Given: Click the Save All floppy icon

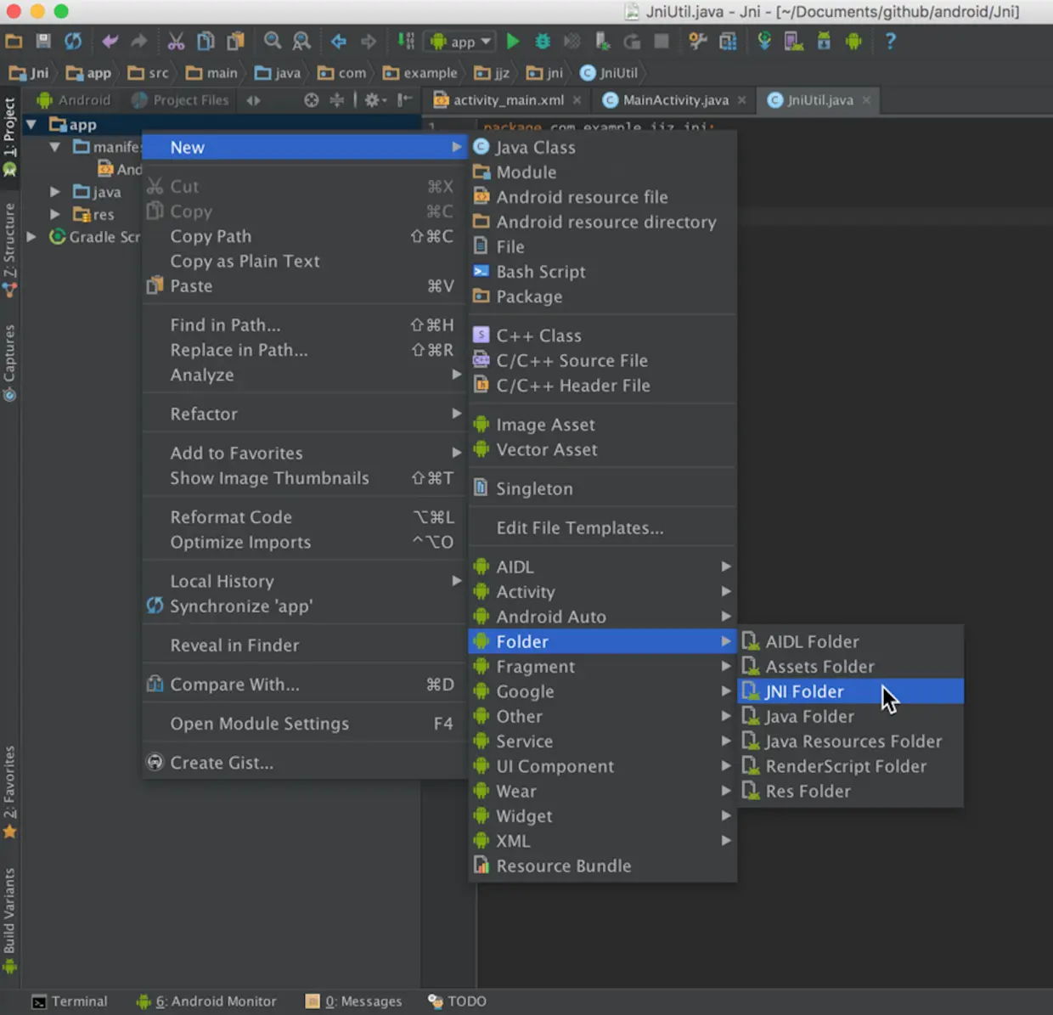Looking at the screenshot, I should click(x=43, y=41).
